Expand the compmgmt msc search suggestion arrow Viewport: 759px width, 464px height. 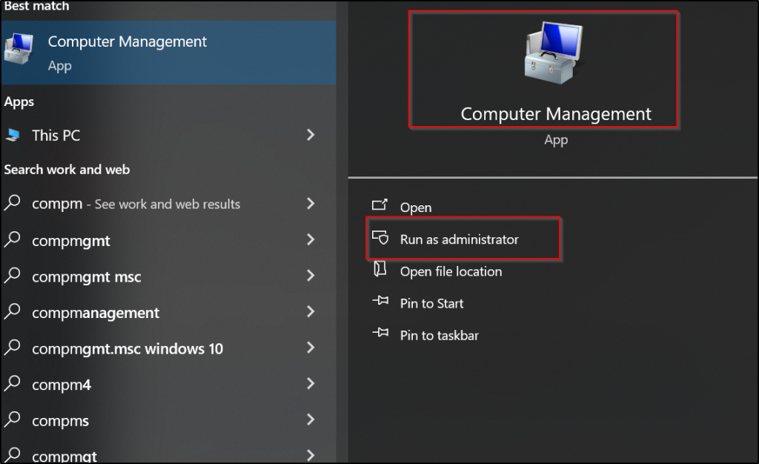click(311, 276)
